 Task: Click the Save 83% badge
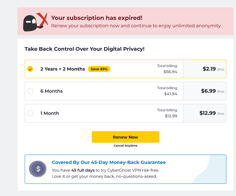(x=99, y=69)
